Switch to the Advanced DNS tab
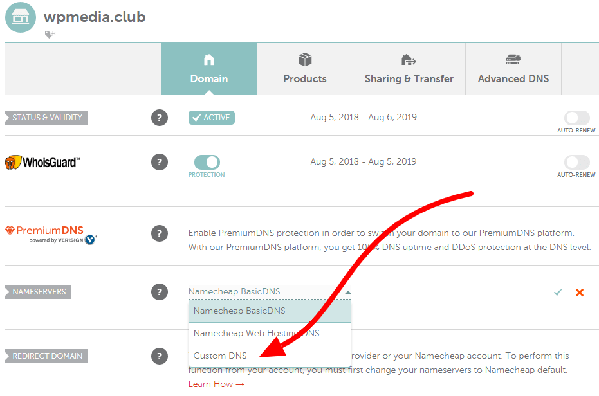This screenshot has height=396, width=599. pos(513,69)
